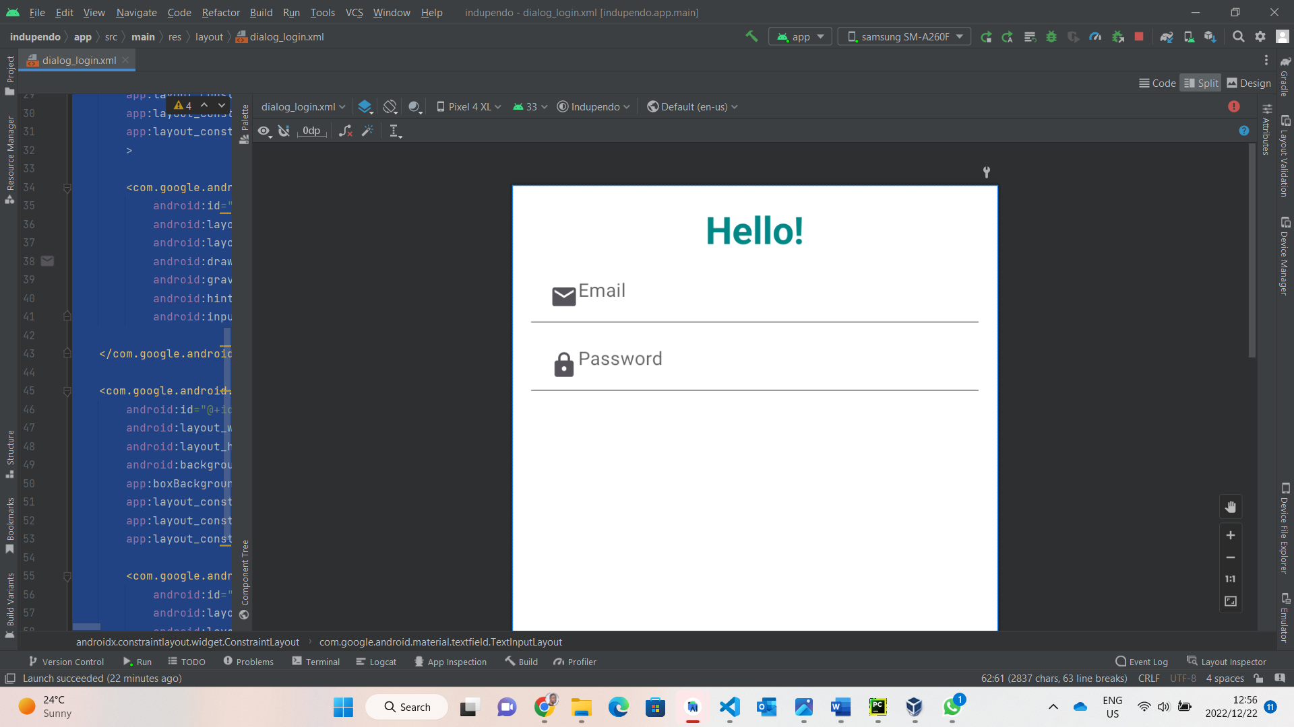This screenshot has width=1294, height=727.
Task: Click the help/question mark icon
Action: pos(1243,131)
